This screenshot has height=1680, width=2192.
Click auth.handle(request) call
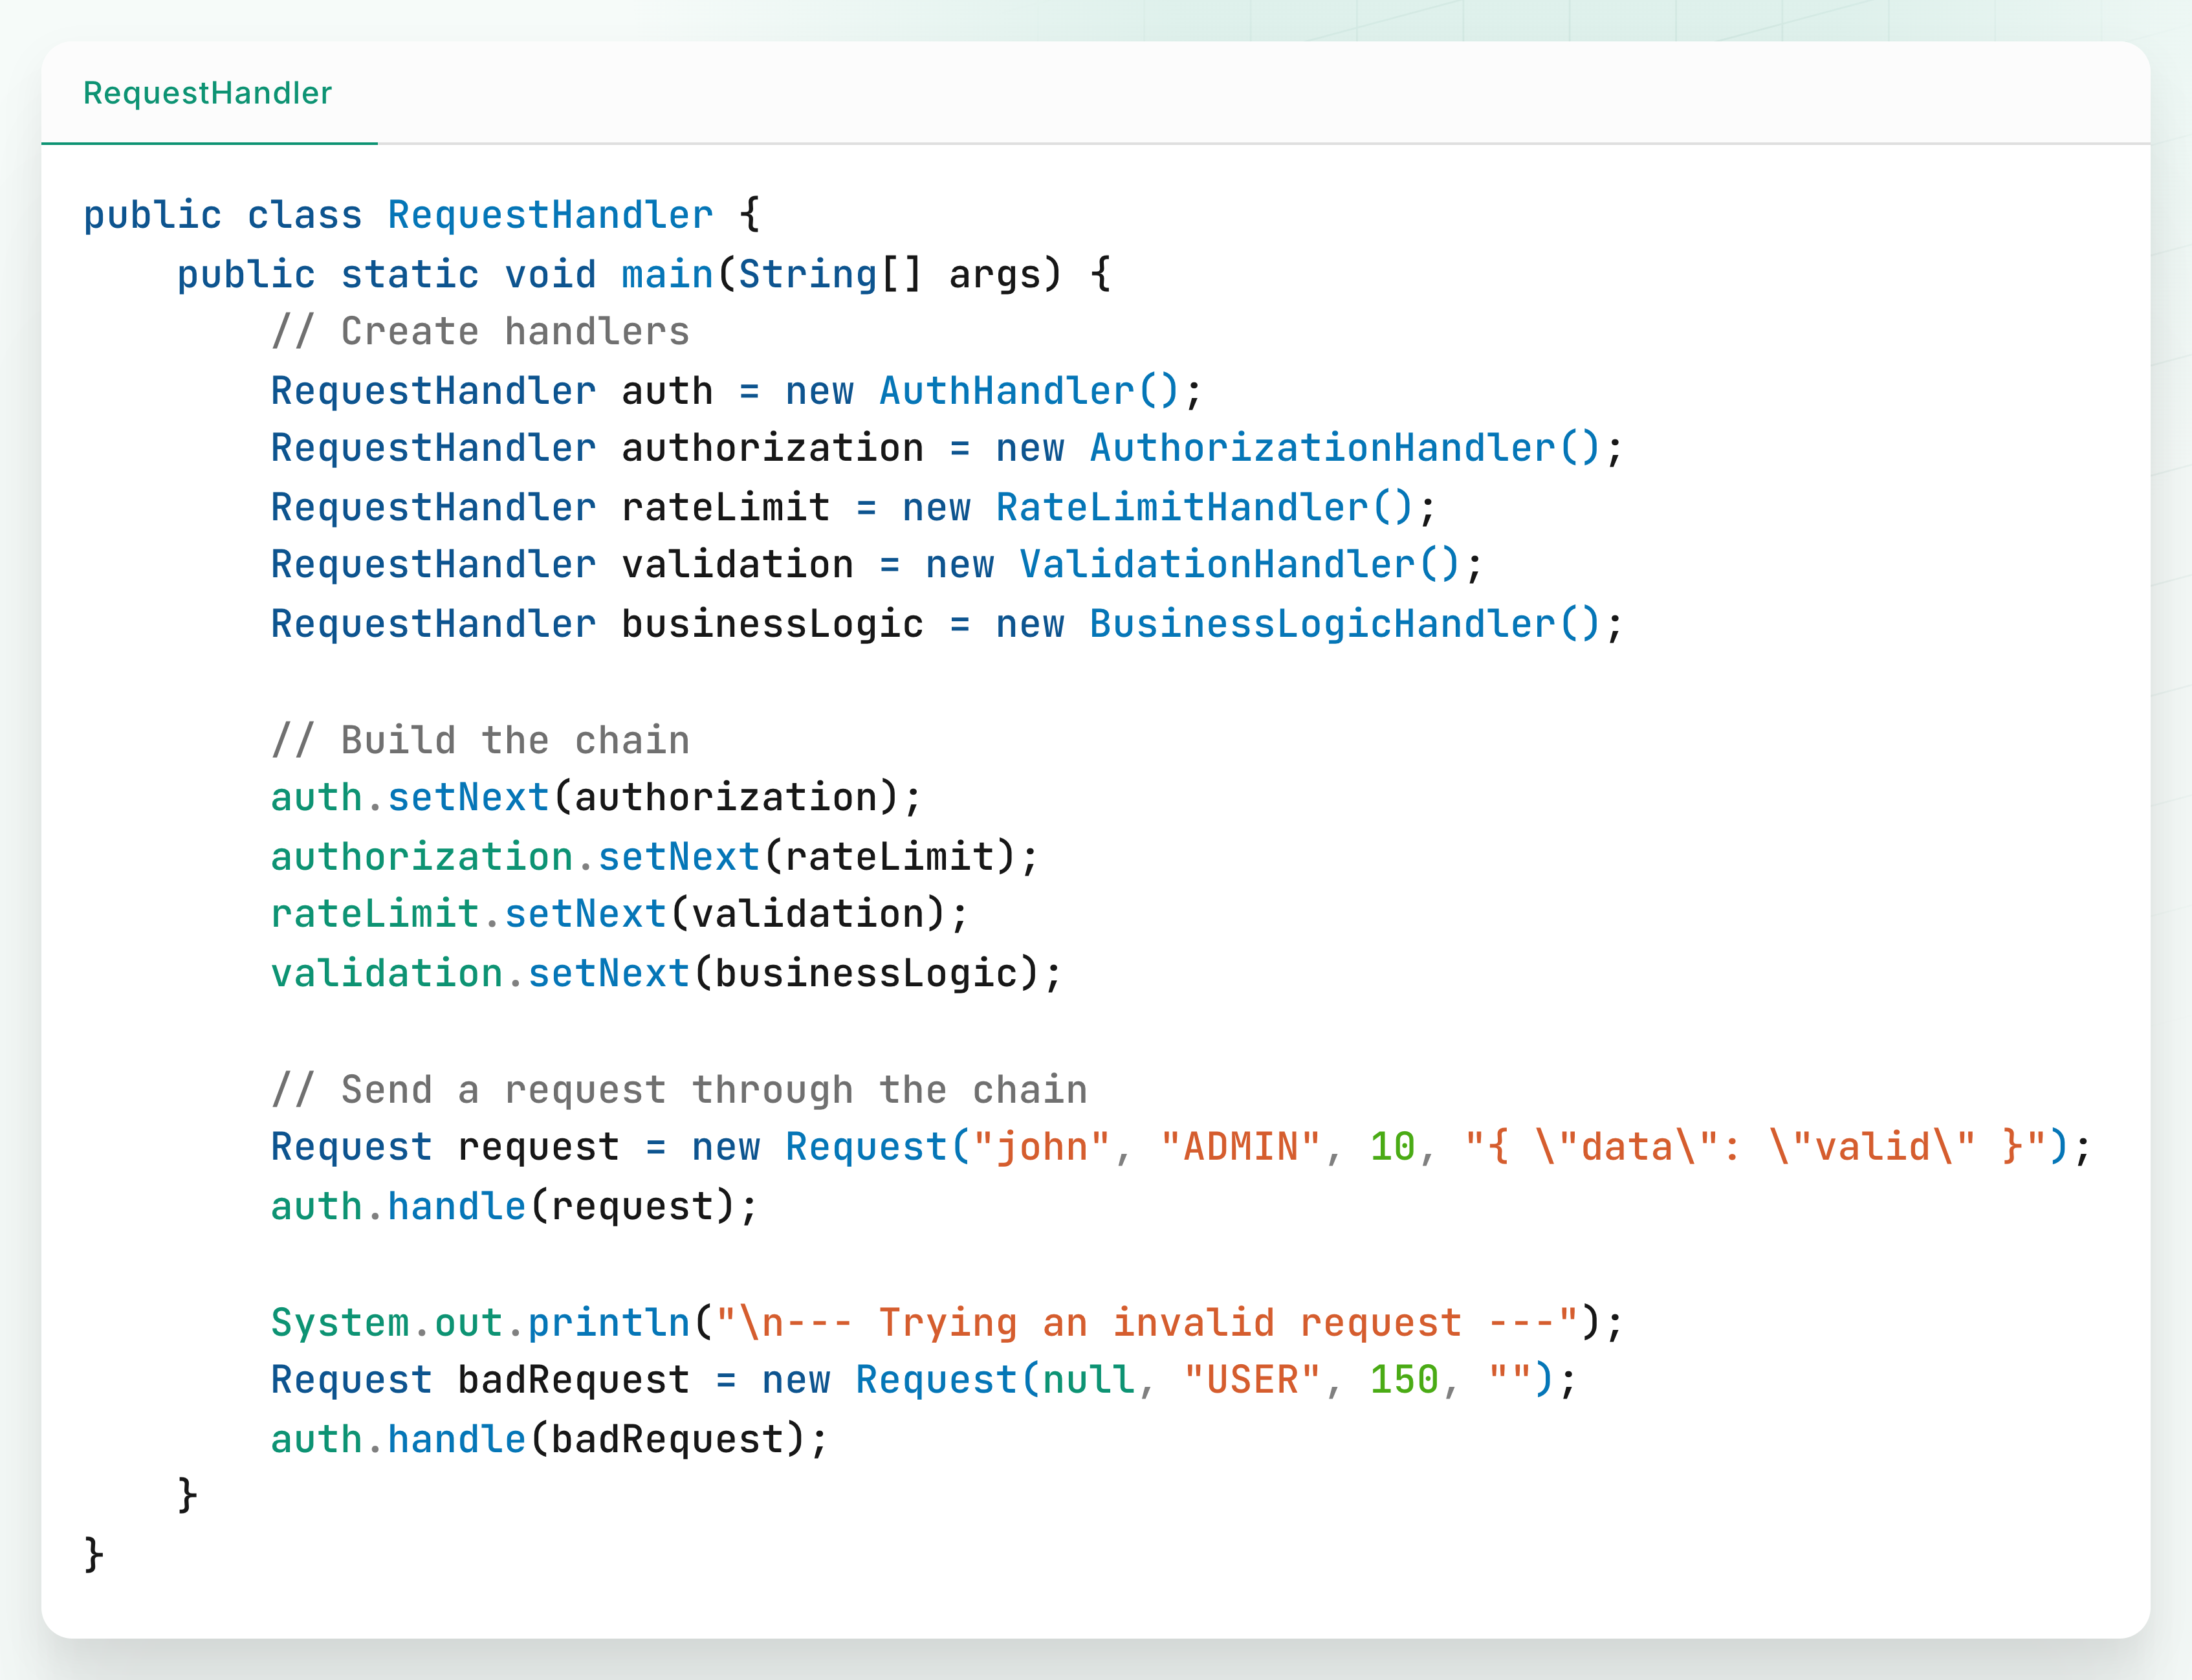tap(514, 1207)
